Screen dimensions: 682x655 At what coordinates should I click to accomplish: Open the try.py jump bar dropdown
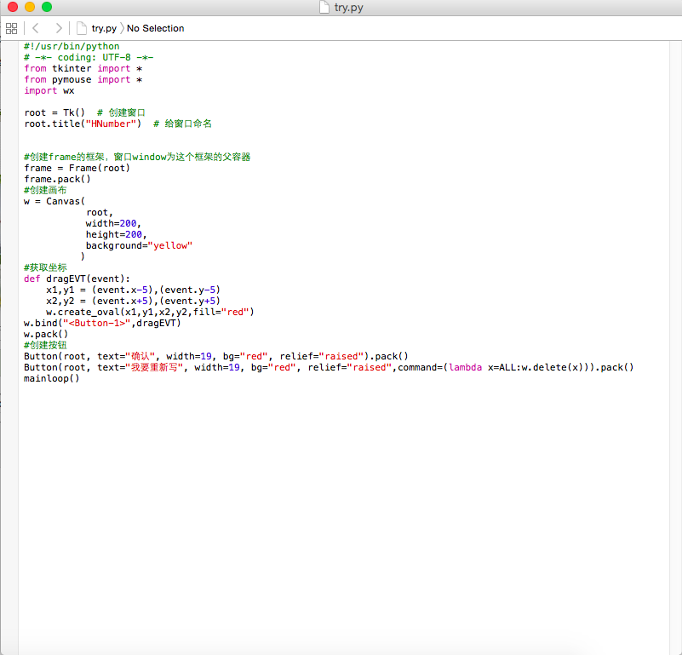point(104,28)
